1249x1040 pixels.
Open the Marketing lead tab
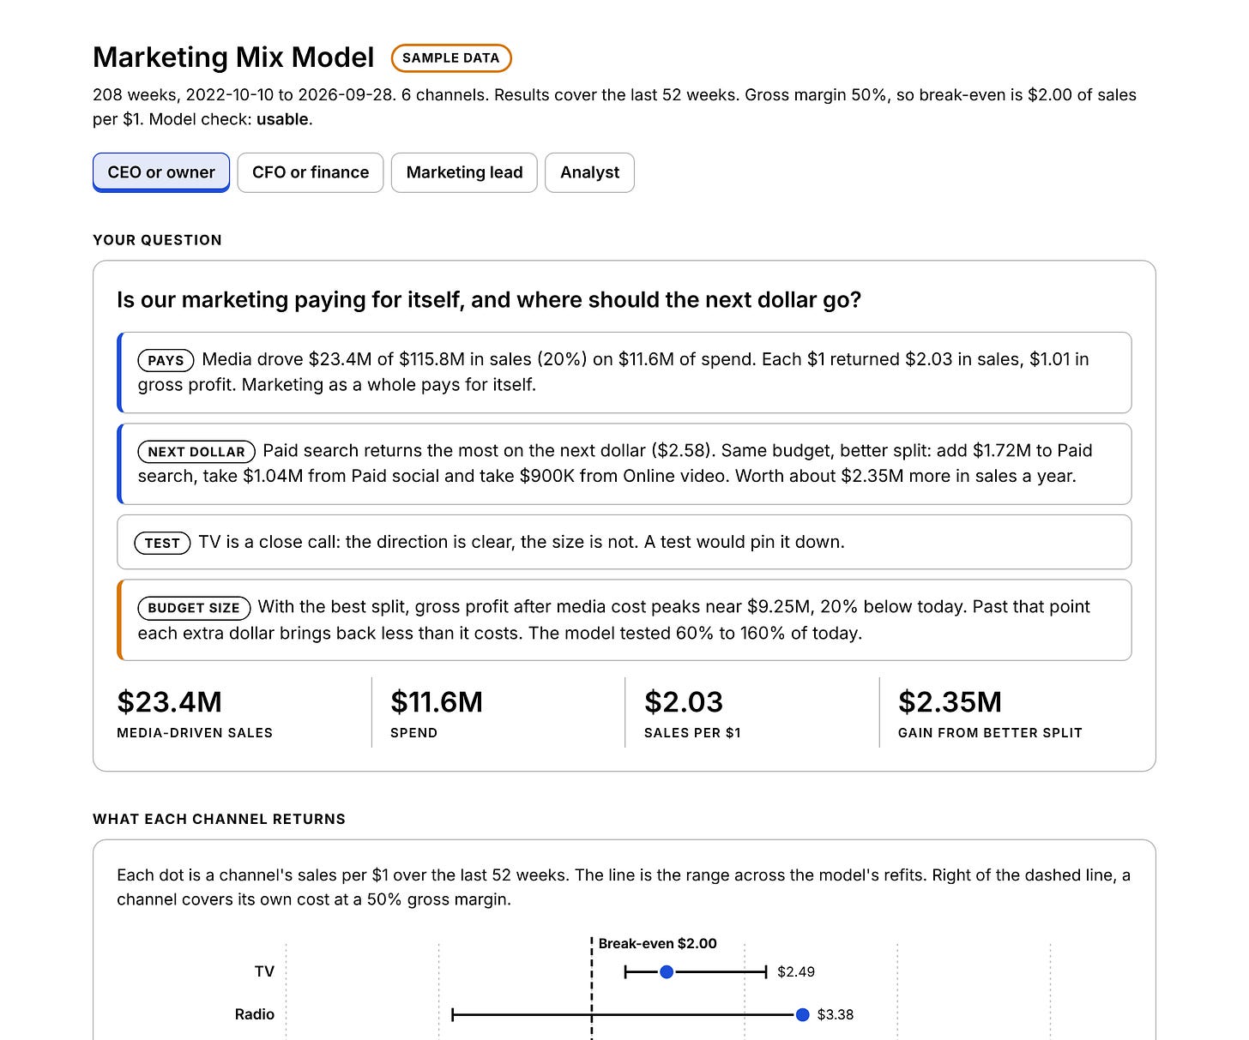point(464,172)
